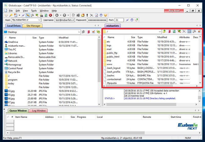Click the Refresh icon in the remote pane
205x142 pixels.
174,32
